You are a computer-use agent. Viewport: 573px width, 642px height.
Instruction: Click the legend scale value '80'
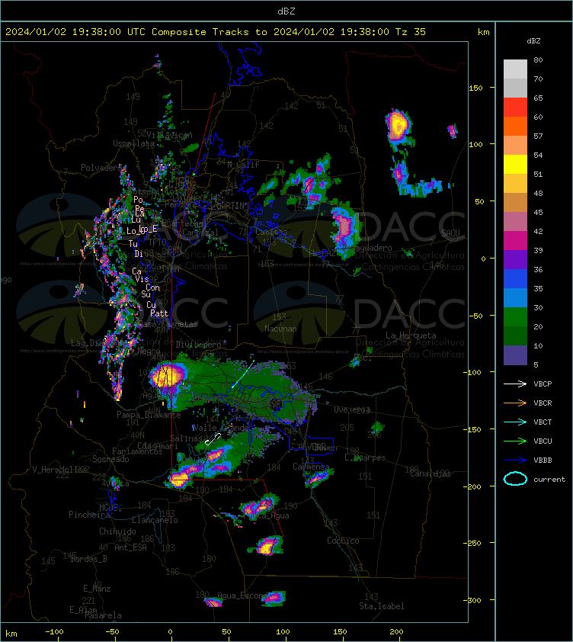[x=538, y=59]
